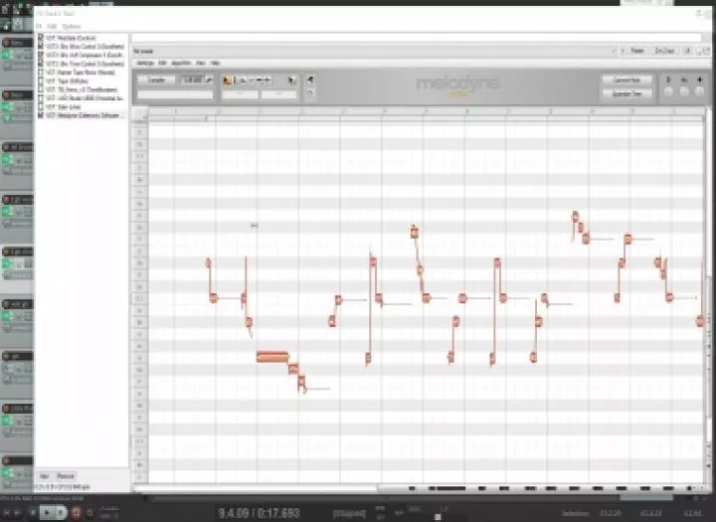Click the Correct Pitch button
716x522 pixels.
coord(626,80)
